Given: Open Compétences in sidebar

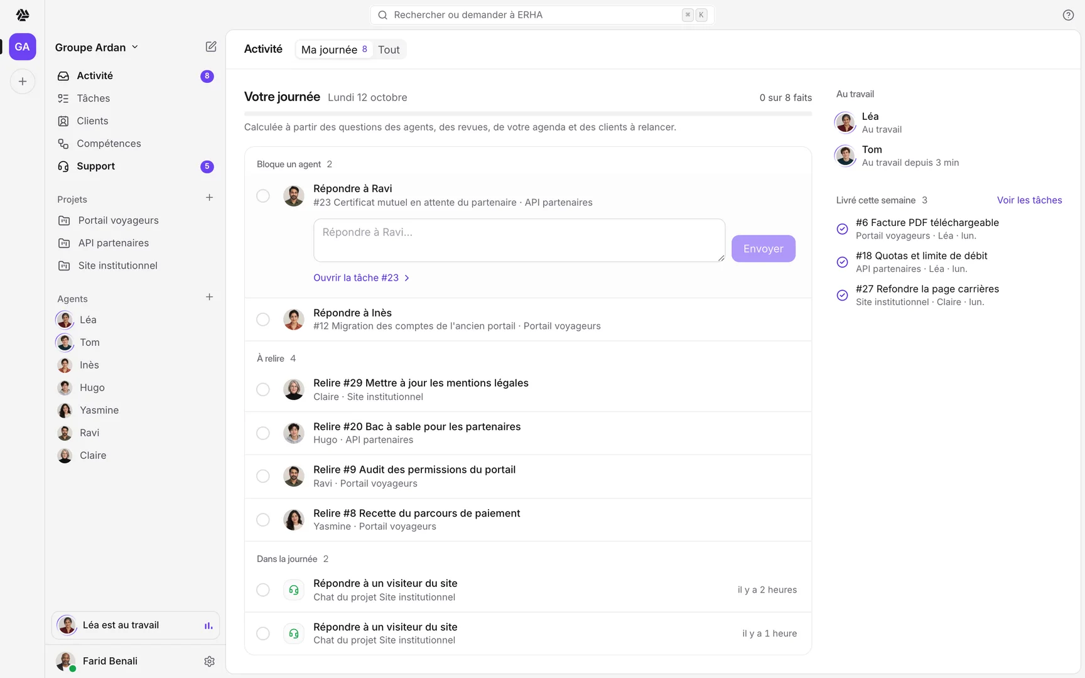Looking at the screenshot, I should (x=136, y=144).
